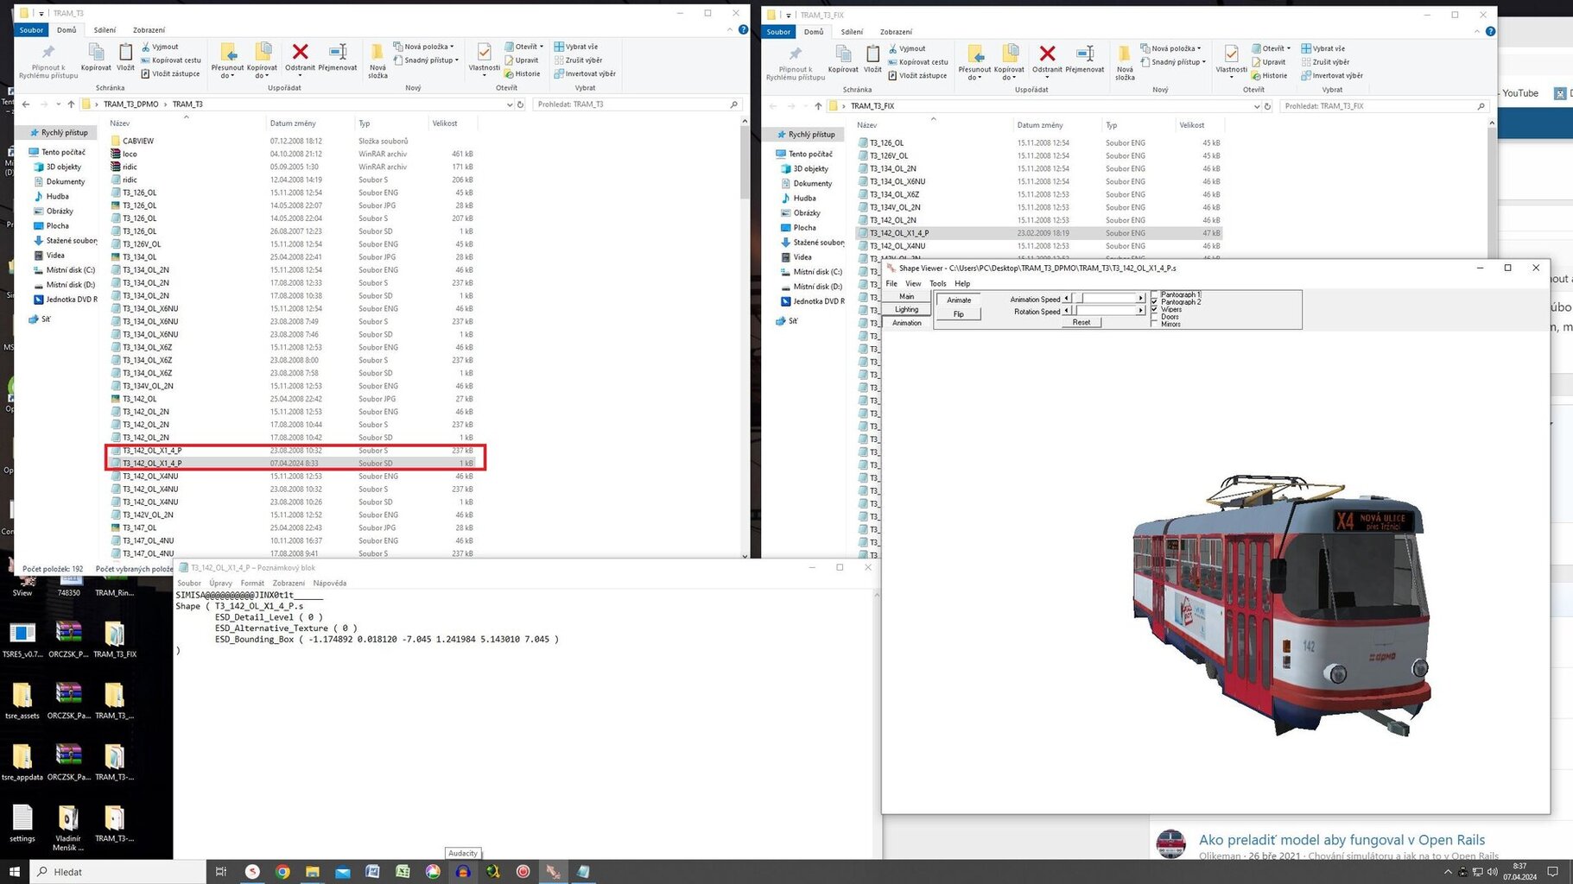The width and height of the screenshot is (1573, 884).
Task: Click Nová složka icon in left Explorer window
Action: pyautogui.click(x=377, y=54)
